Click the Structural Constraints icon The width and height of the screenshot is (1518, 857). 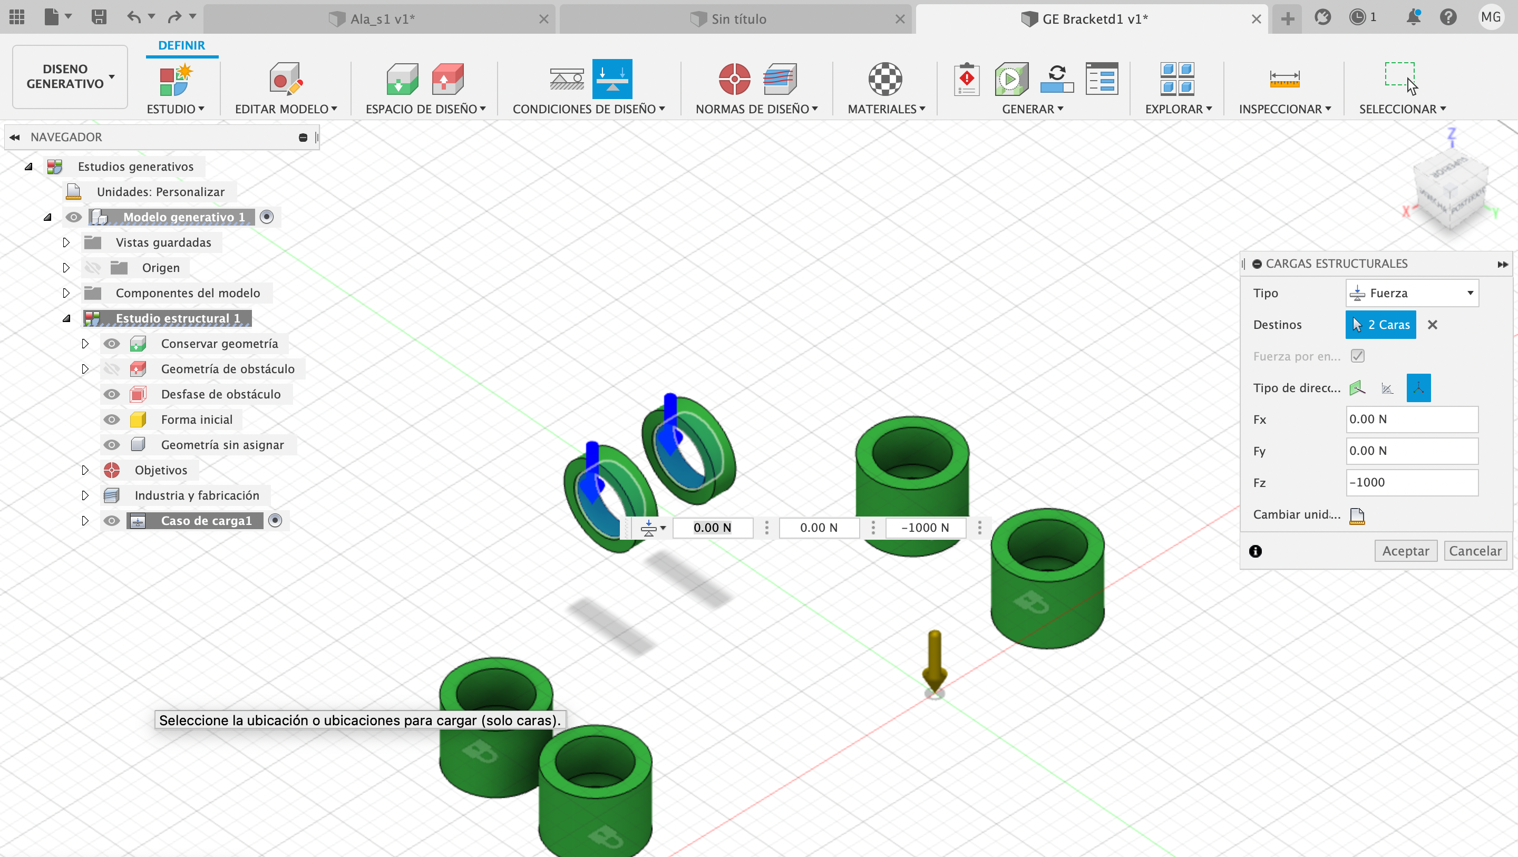[566, 79]
